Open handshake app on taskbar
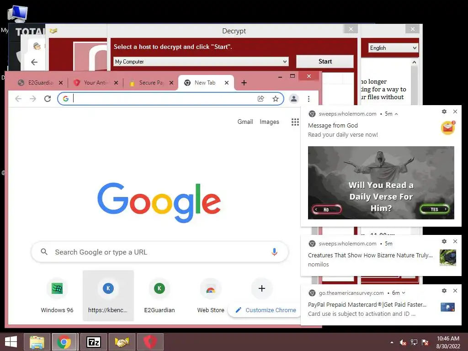The image size is (468, 351). point(122,342)
